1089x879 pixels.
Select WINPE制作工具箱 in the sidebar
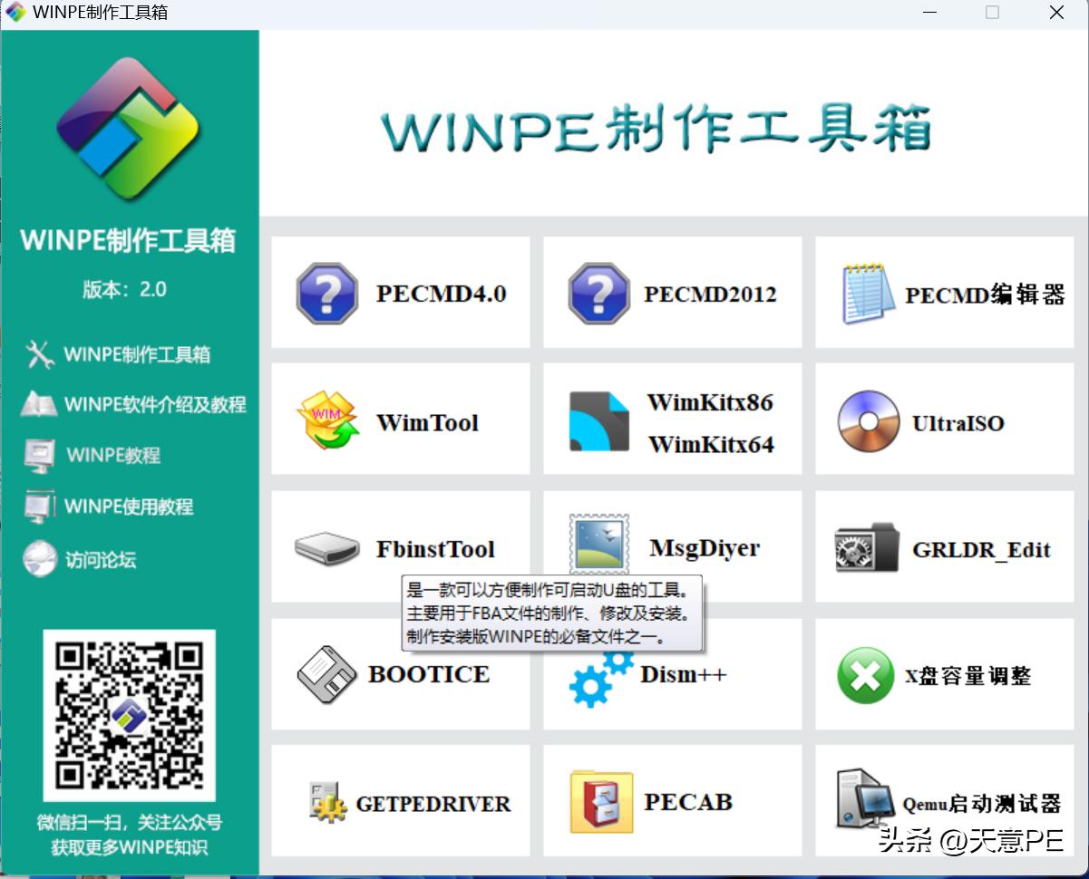pyautogui.click(x=118, y=355)
